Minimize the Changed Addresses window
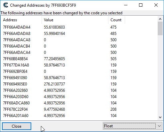The height and width of the screenshot is (132, 164). click(126, 5)
